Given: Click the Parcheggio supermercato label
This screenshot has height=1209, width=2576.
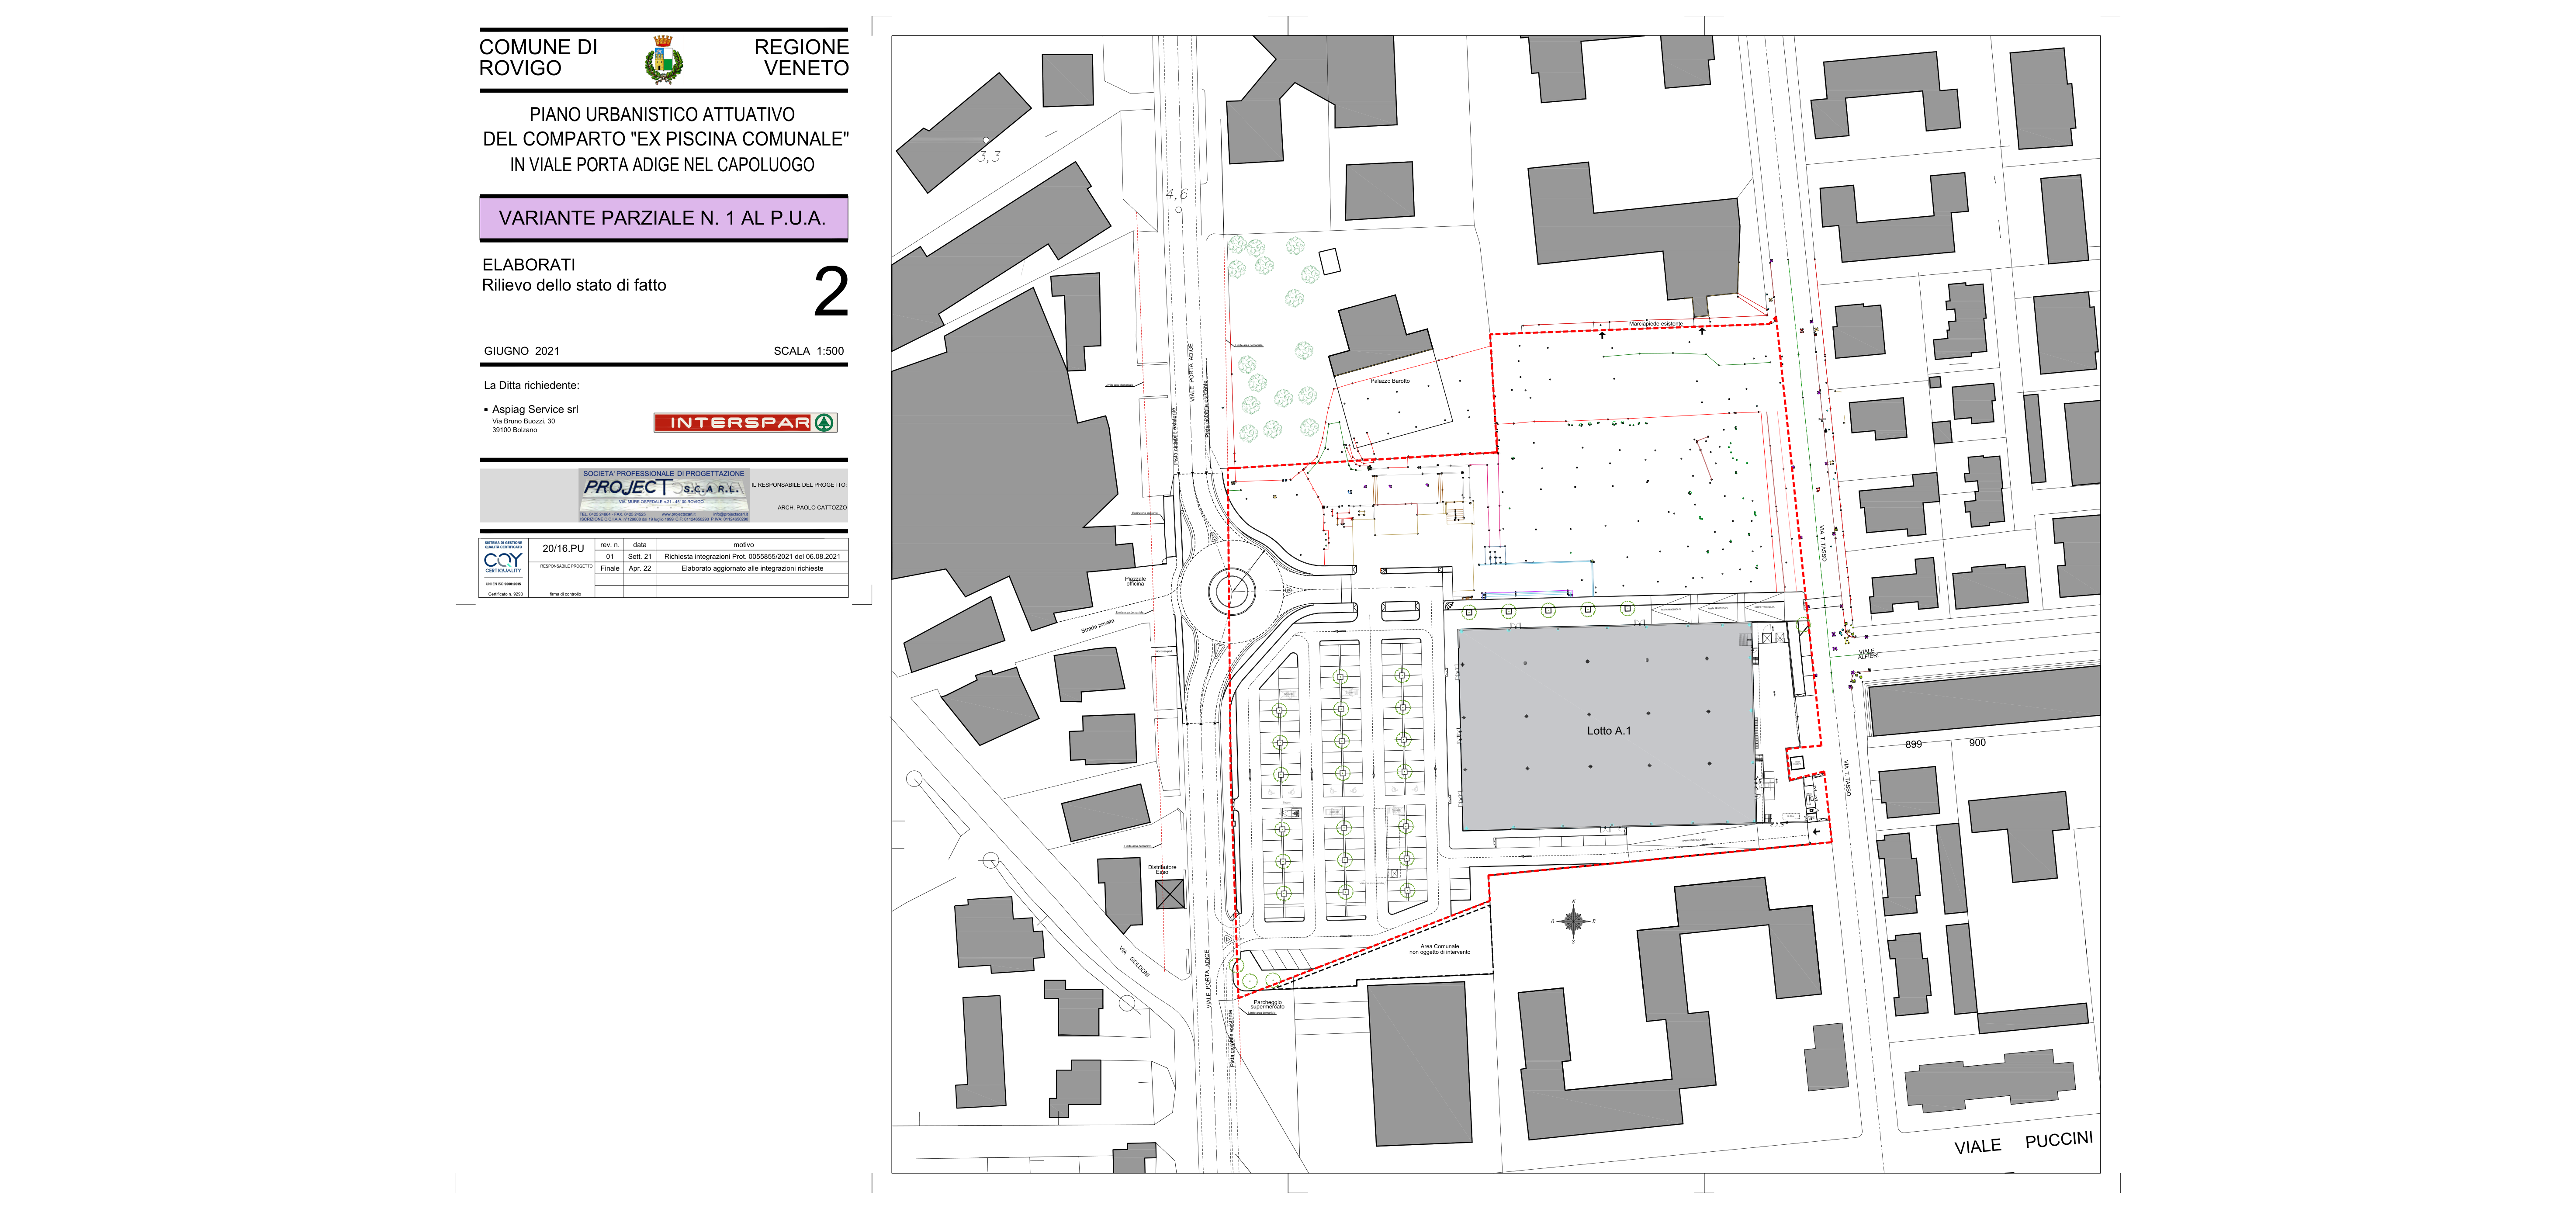Looking at the screenshot, I should click(1267, 1004).
